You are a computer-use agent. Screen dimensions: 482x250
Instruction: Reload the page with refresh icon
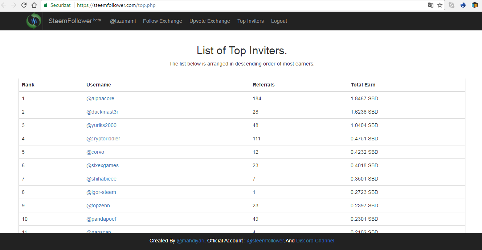coord(24,5)
